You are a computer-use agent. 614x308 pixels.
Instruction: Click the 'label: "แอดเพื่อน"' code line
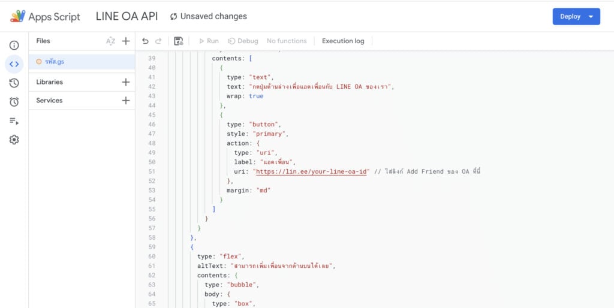(x=266, y=162)
